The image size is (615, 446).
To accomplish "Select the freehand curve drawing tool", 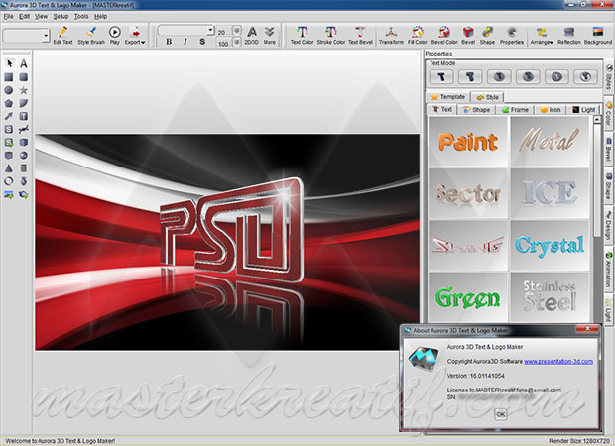I will (x=24, y=129).
